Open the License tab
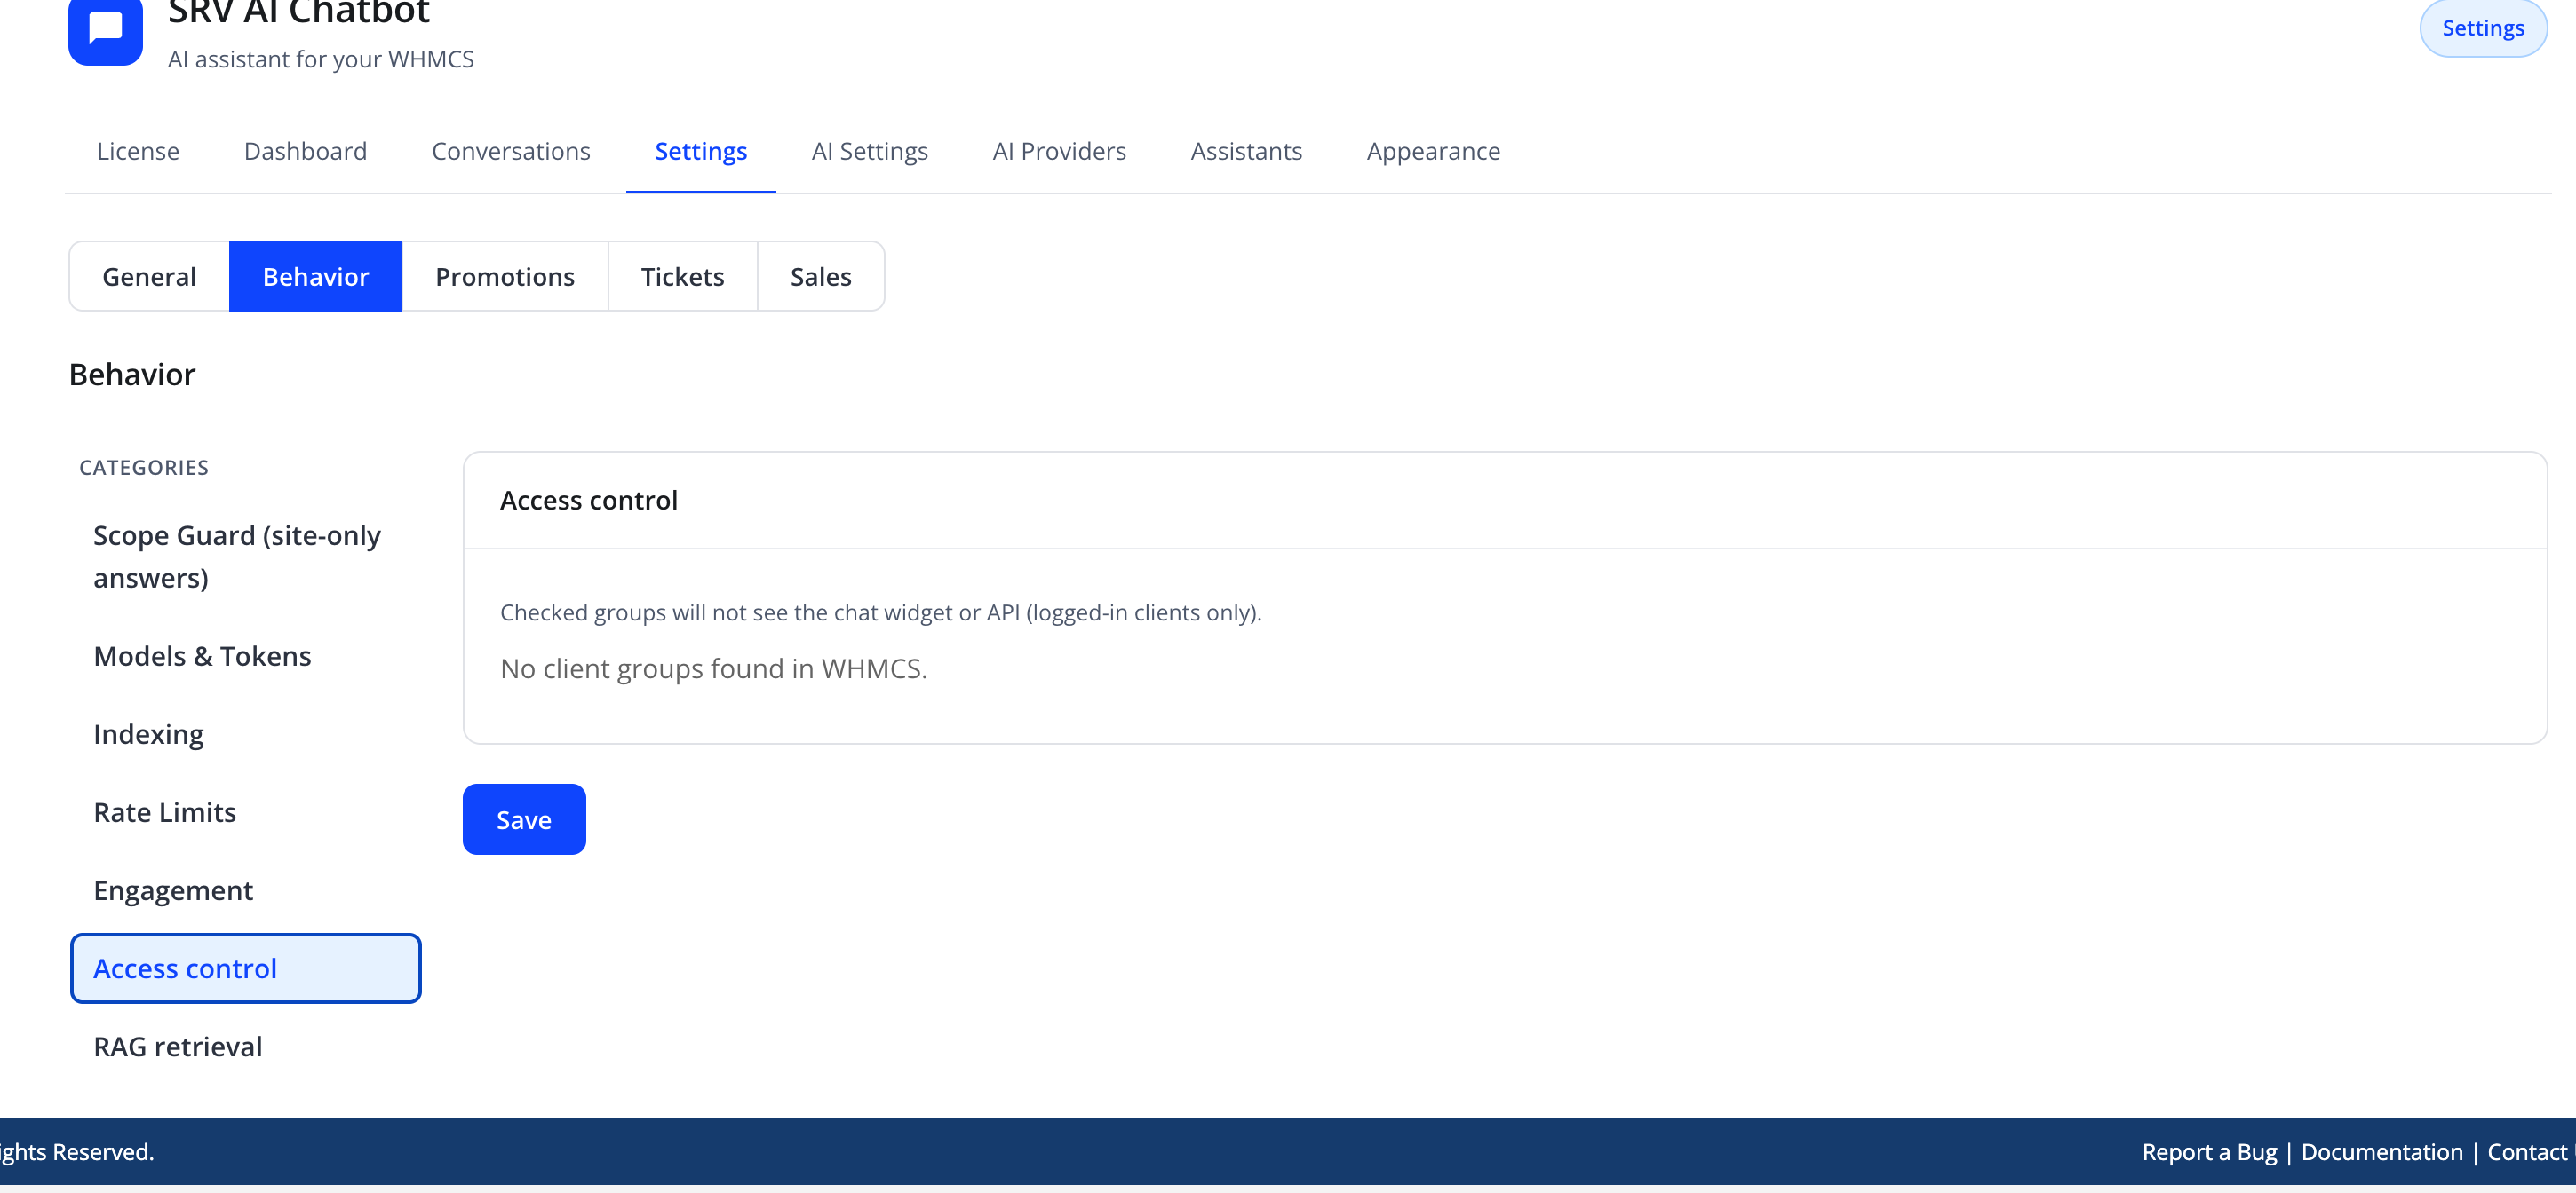This screenshot has height=1193, width=2576. pos(138,151)
